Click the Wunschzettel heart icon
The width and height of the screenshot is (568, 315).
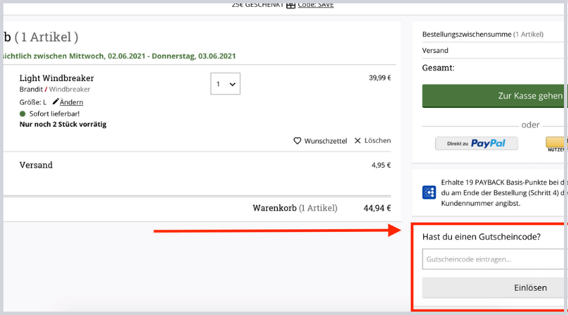[x=297, y=141]
